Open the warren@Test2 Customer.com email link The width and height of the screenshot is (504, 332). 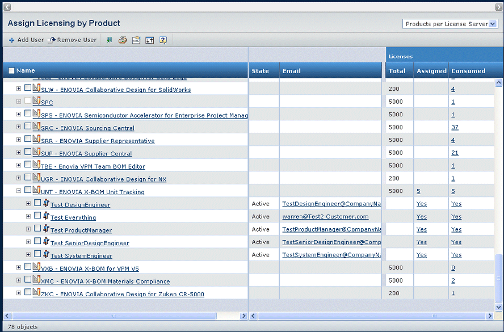pyautogui.click(x=325, y=217)
